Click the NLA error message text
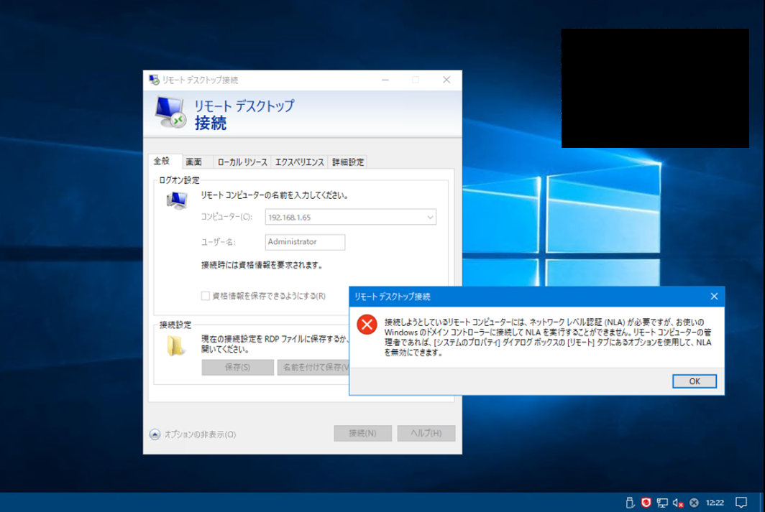 tap(547, 337)
